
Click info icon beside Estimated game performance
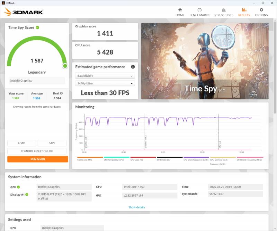(x=133, y=67)
